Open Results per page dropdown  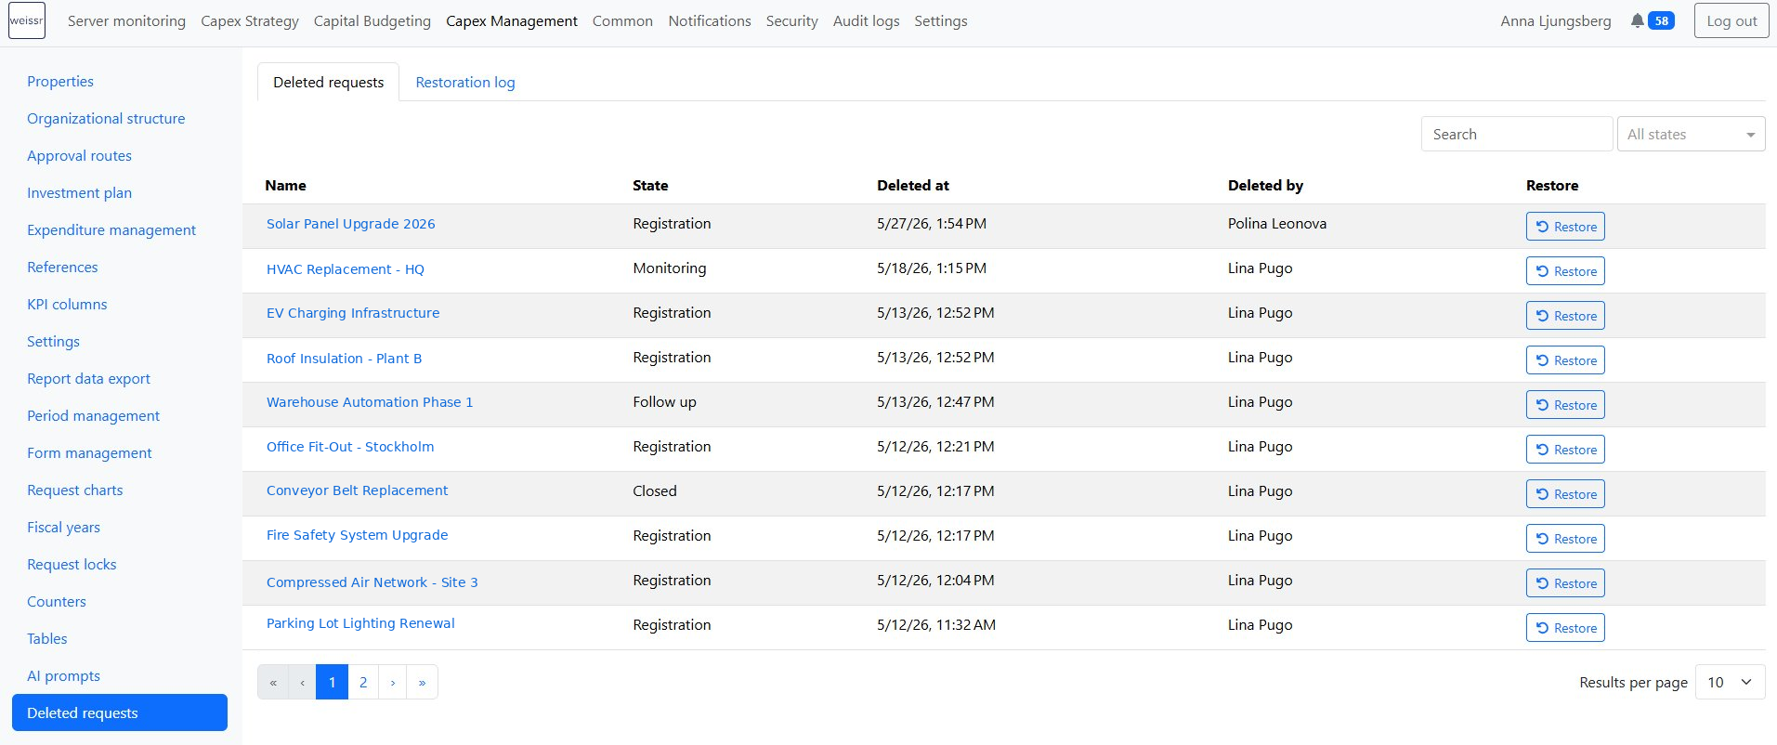pos(1730,682)
